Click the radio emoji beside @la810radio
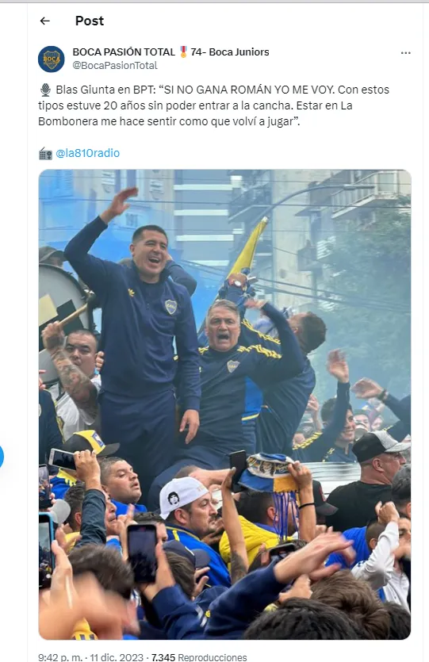 pyautogui.click(x=45, y=153)
